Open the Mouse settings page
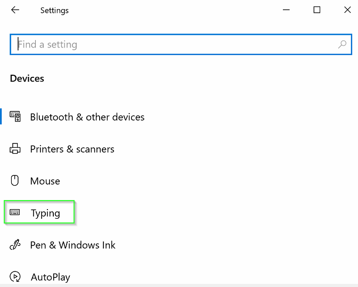 pyautogui.click(x=45, y=181)
